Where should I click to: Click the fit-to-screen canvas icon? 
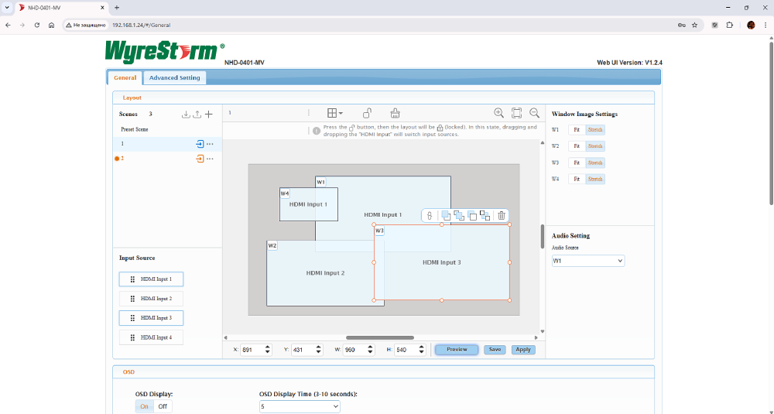tap(516, 113)
